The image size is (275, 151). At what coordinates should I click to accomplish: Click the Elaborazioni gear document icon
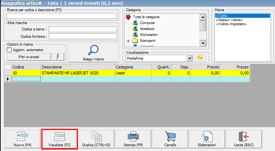[207, 137]
